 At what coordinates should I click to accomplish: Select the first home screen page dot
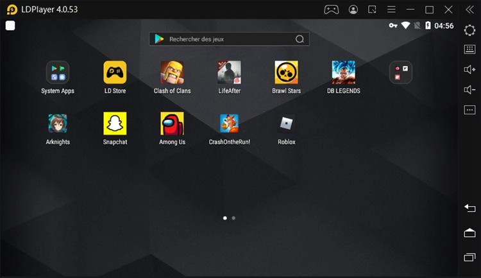pos(225,218)
